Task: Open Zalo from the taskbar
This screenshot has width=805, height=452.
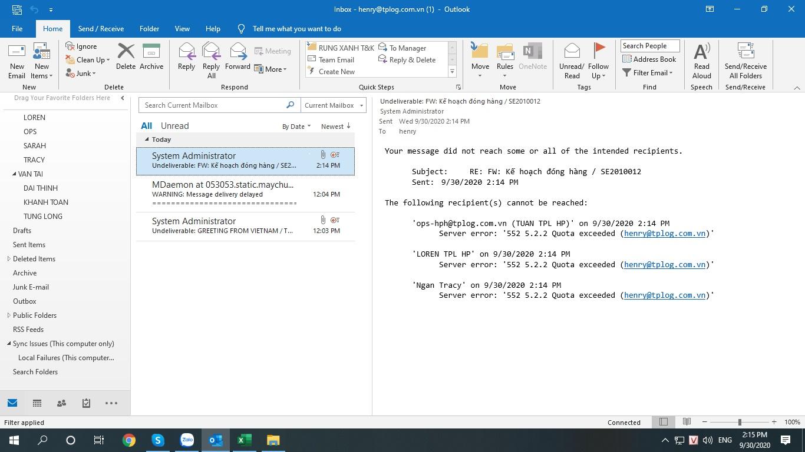Action: tap(187, 440)
